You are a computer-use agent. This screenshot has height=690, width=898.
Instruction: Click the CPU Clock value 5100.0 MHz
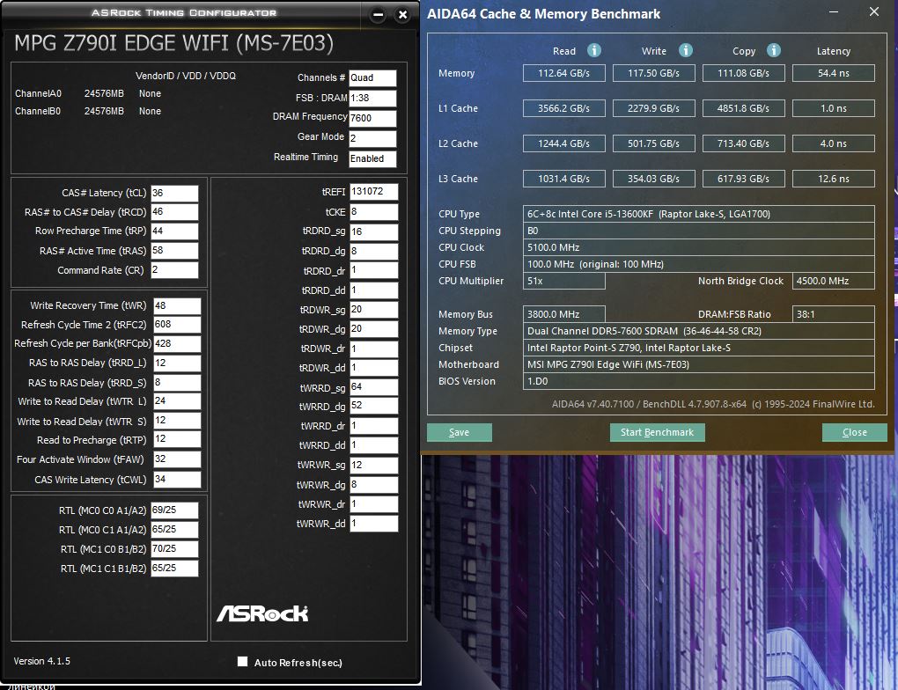[699, 247]
